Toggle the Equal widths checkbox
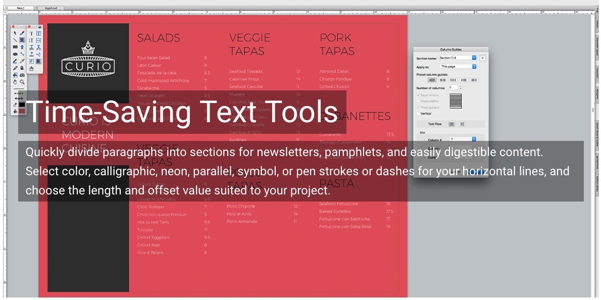 tap(418, 95)
